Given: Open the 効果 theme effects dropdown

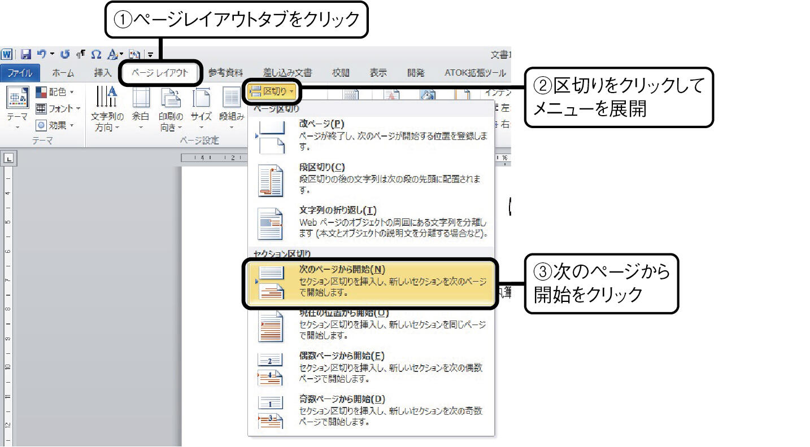Looking at the screenshot, I should click(x=55, y=125).
